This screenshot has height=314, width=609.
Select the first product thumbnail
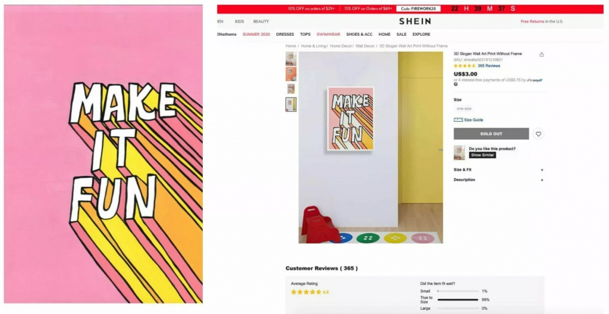click(x=291, y=59)
